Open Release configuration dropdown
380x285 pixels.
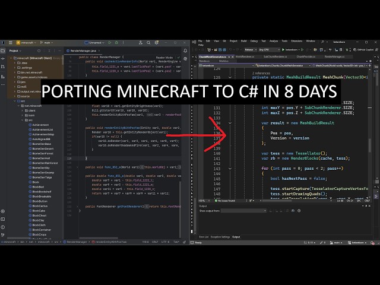click(251, 50)
